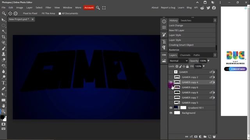This screenshot has width=250, height=140.
Task: Click the Pixel to Pixel button
Action: coord(30,14)
